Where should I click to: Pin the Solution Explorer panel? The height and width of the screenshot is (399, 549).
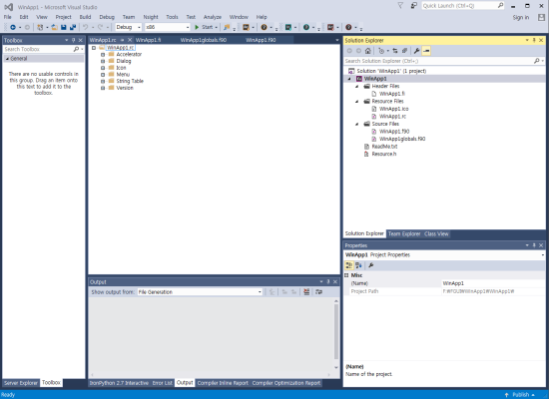coord(534,40)
